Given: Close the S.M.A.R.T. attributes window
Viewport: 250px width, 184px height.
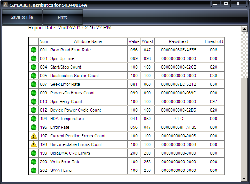Looking at the screenshot, I should [x=238, y=4].
